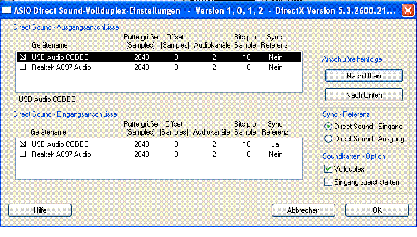
Task: Click bits per sample 16 of output Realtek
Action: click(246, 67)
